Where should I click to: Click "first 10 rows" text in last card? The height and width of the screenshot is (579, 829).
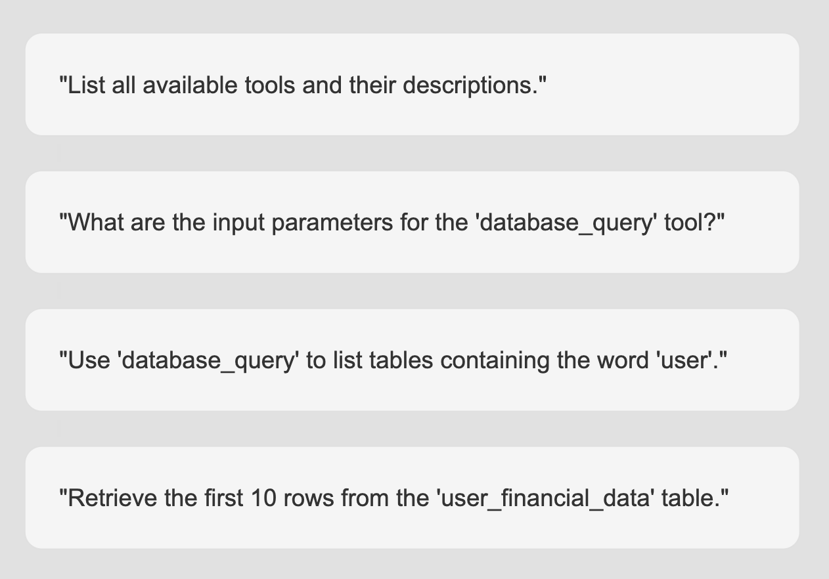295,498
